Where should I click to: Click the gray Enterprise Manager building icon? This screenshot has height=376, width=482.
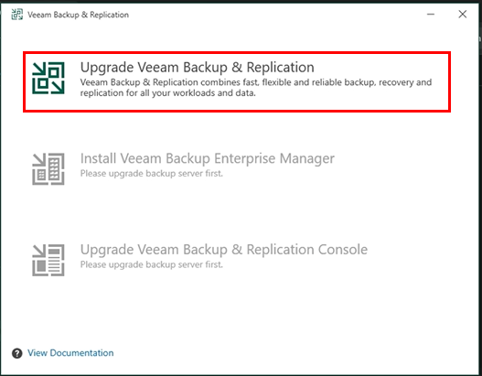coord(48,168)
